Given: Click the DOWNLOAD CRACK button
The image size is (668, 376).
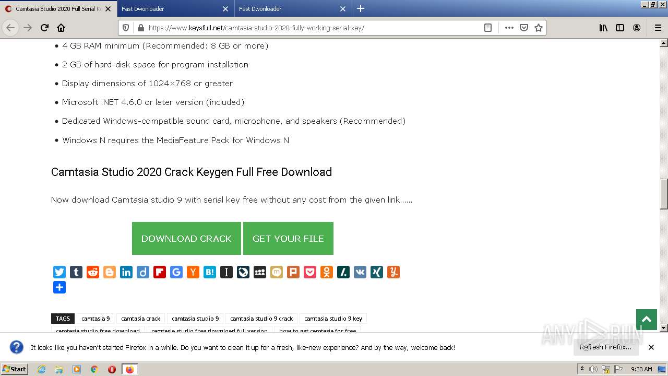Looking at the screenshot, I should [x=186, y=239].
